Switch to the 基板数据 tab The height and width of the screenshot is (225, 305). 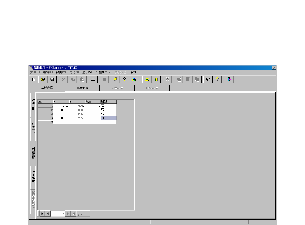tap(47, 88)
